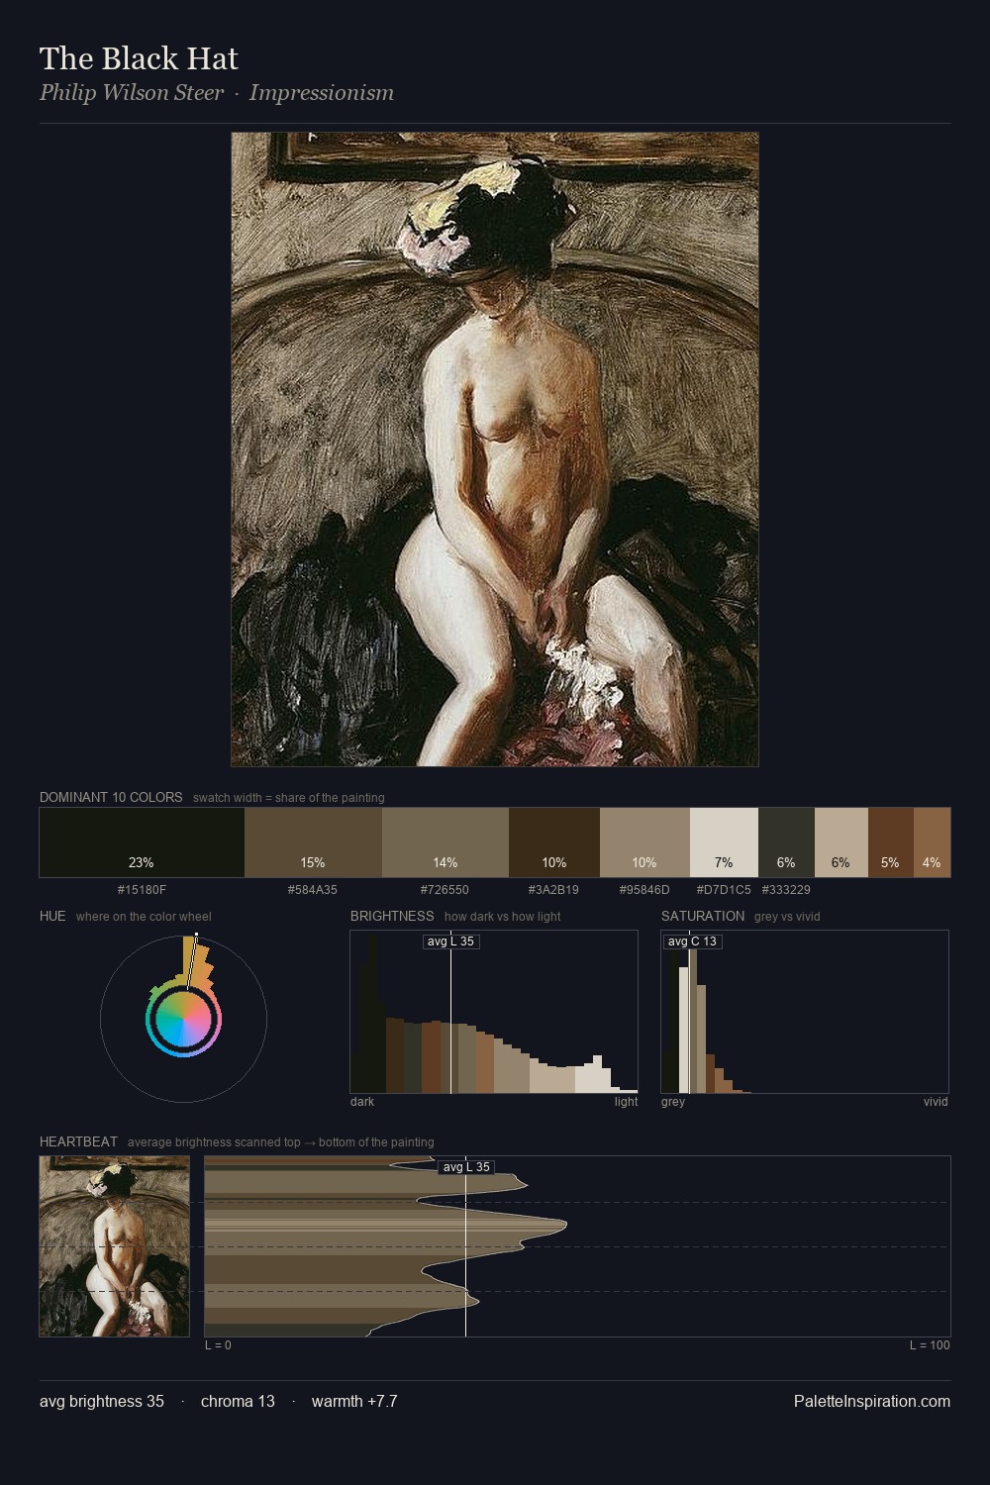990x1485 pixels.
Task: Pick the tan 6% swatch
Action: [x=841, y=842]
